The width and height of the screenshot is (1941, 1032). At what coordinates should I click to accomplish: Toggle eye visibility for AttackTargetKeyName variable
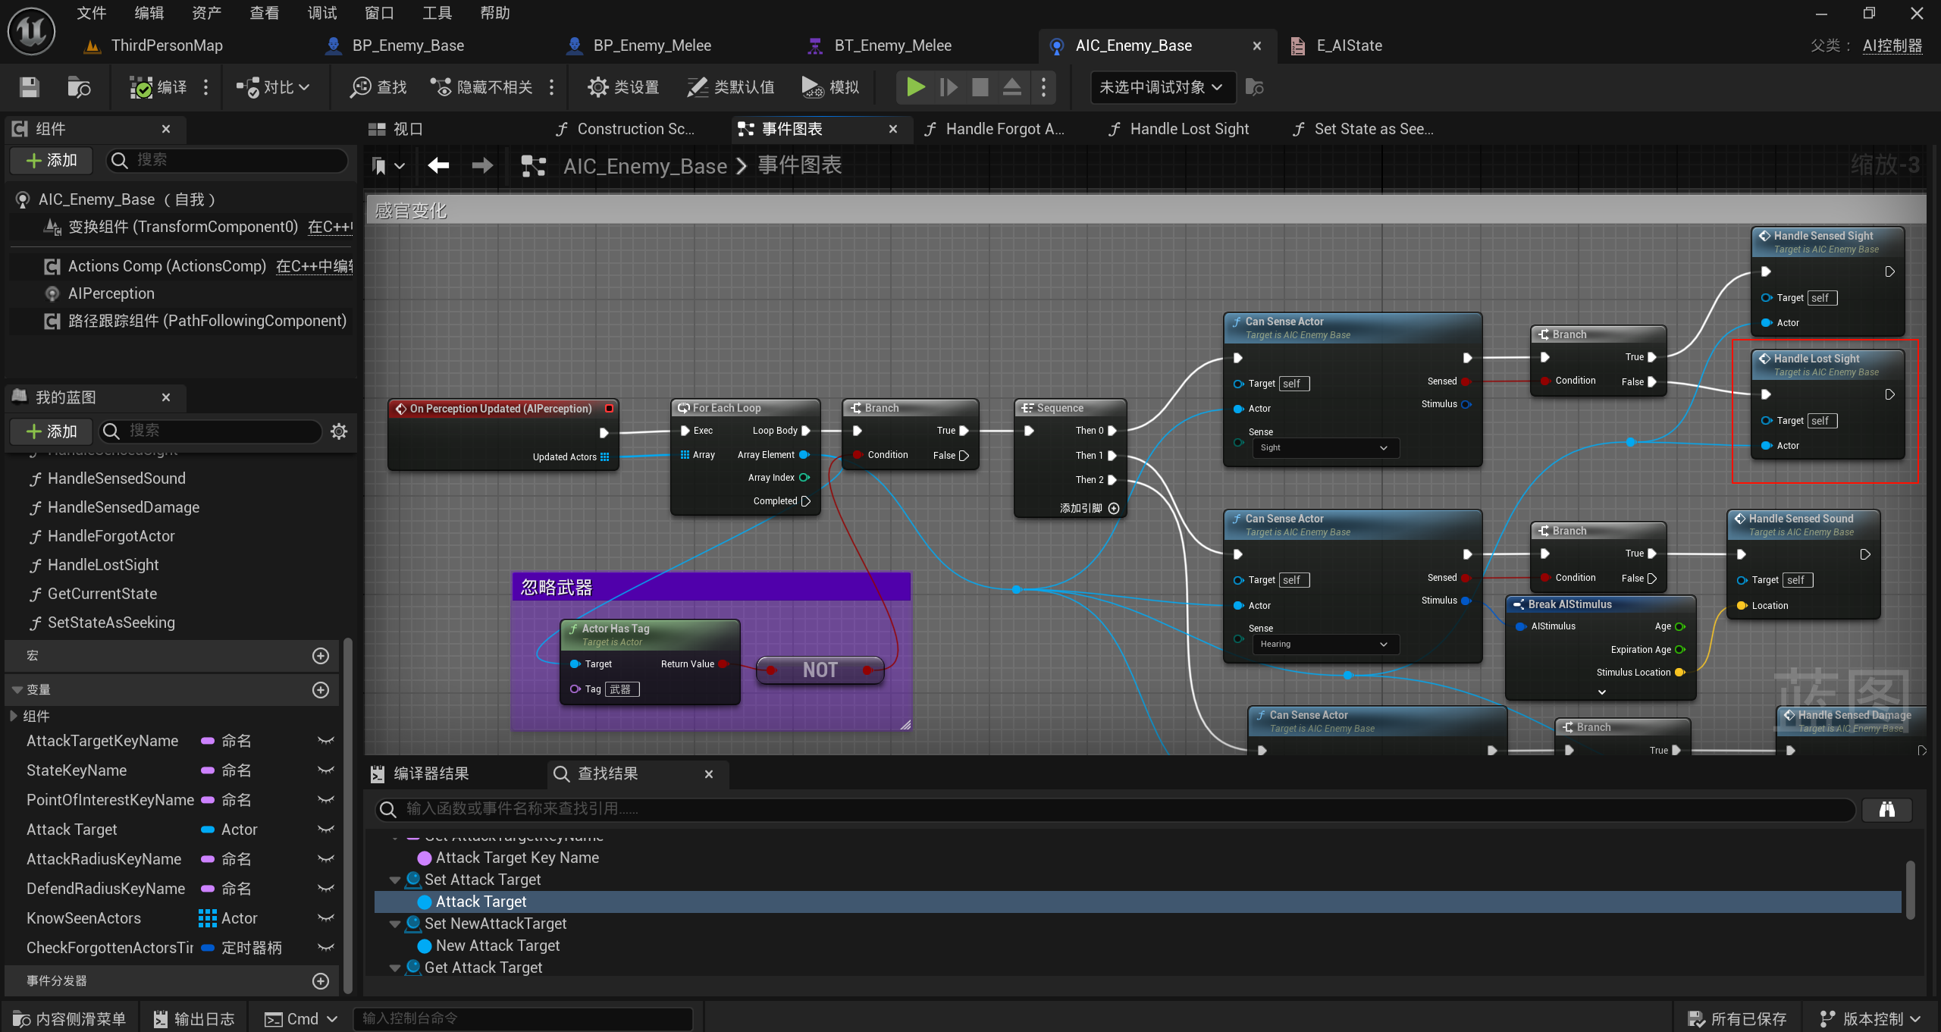(326, 741)
